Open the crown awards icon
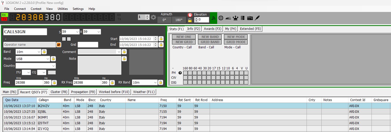This screenshot has height=132, width=391. [x=236, y=18]
